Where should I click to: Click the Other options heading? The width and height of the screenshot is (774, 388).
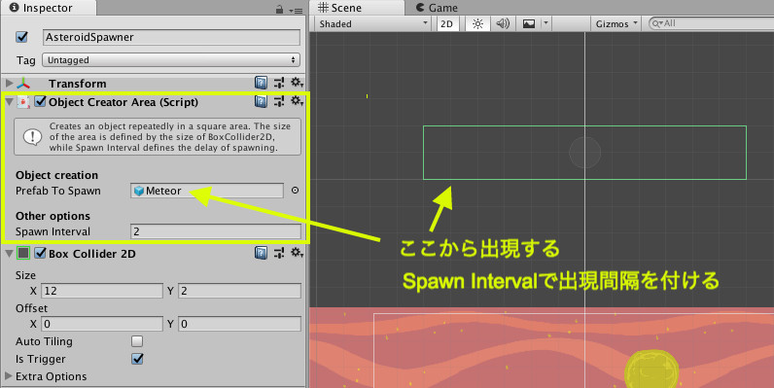[x=53, y=216]
